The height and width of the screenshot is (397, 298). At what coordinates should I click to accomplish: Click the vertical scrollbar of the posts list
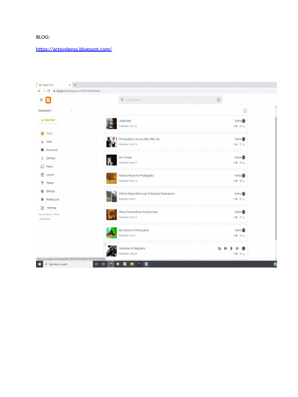276,178
